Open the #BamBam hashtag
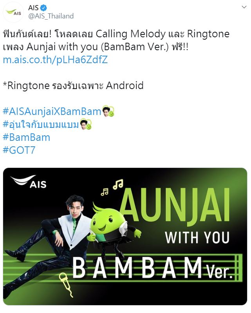251x313 pixels. click(27, 138)
